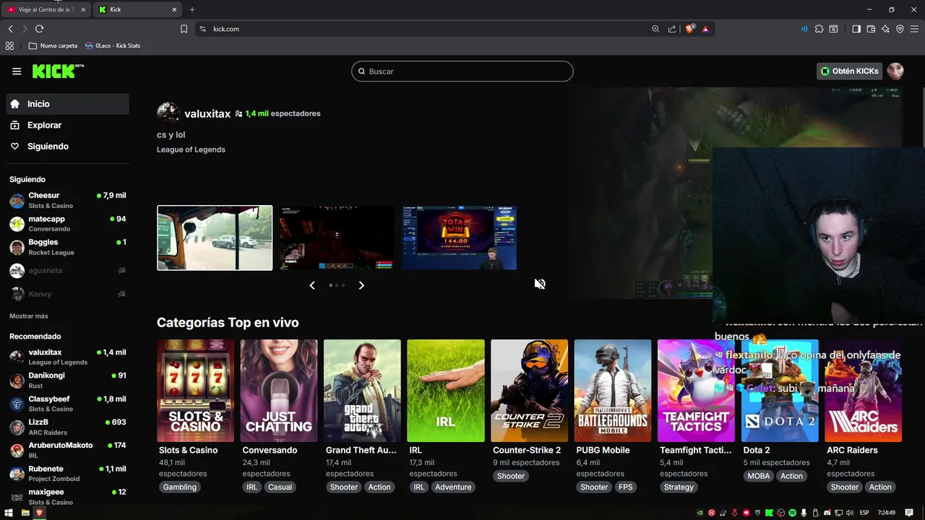Open the Counter-Strike 2 category card
This screenshot has height=520, width=925.
point(529,391)
